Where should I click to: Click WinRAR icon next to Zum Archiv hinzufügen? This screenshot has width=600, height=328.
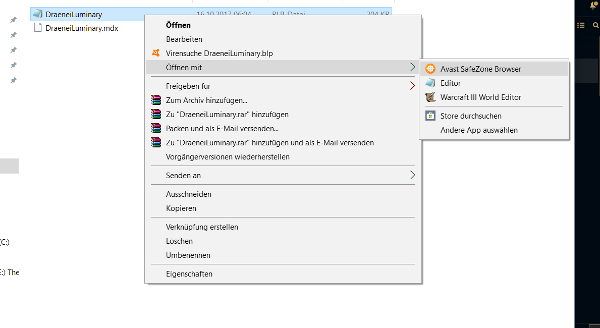point(156,100)
